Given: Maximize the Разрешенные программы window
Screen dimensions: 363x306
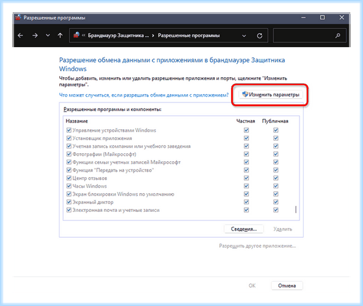Looking at the screenshot, I should [x=322, y=18].
